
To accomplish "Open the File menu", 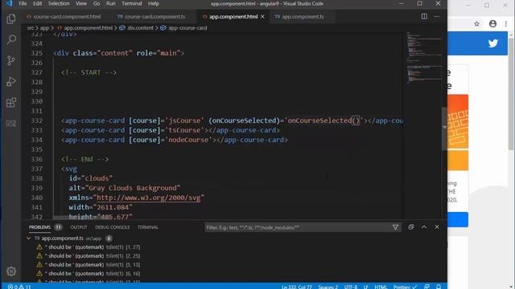I will click(x=23, y=3).
